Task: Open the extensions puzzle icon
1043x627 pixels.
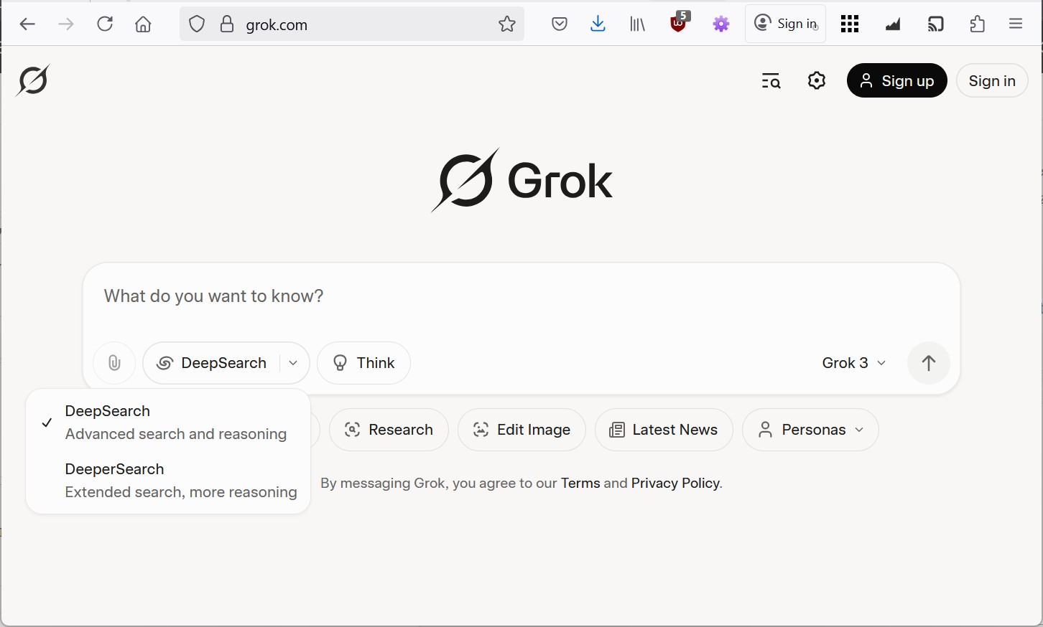Action: click(978, 24)
